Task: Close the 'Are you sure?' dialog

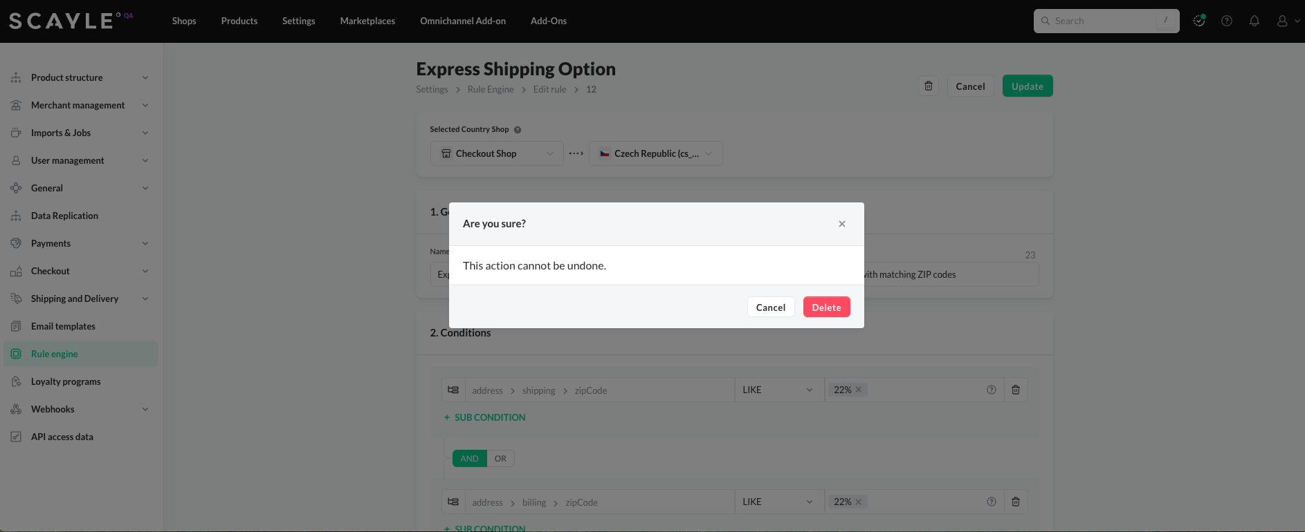Action: click(x=841, y=224)
